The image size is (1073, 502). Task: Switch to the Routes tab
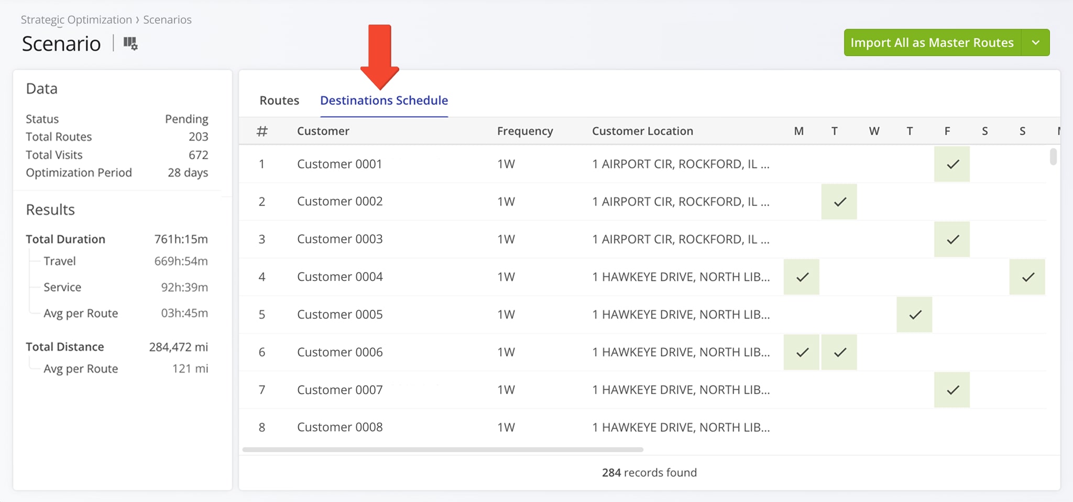(x=279, y=100)
